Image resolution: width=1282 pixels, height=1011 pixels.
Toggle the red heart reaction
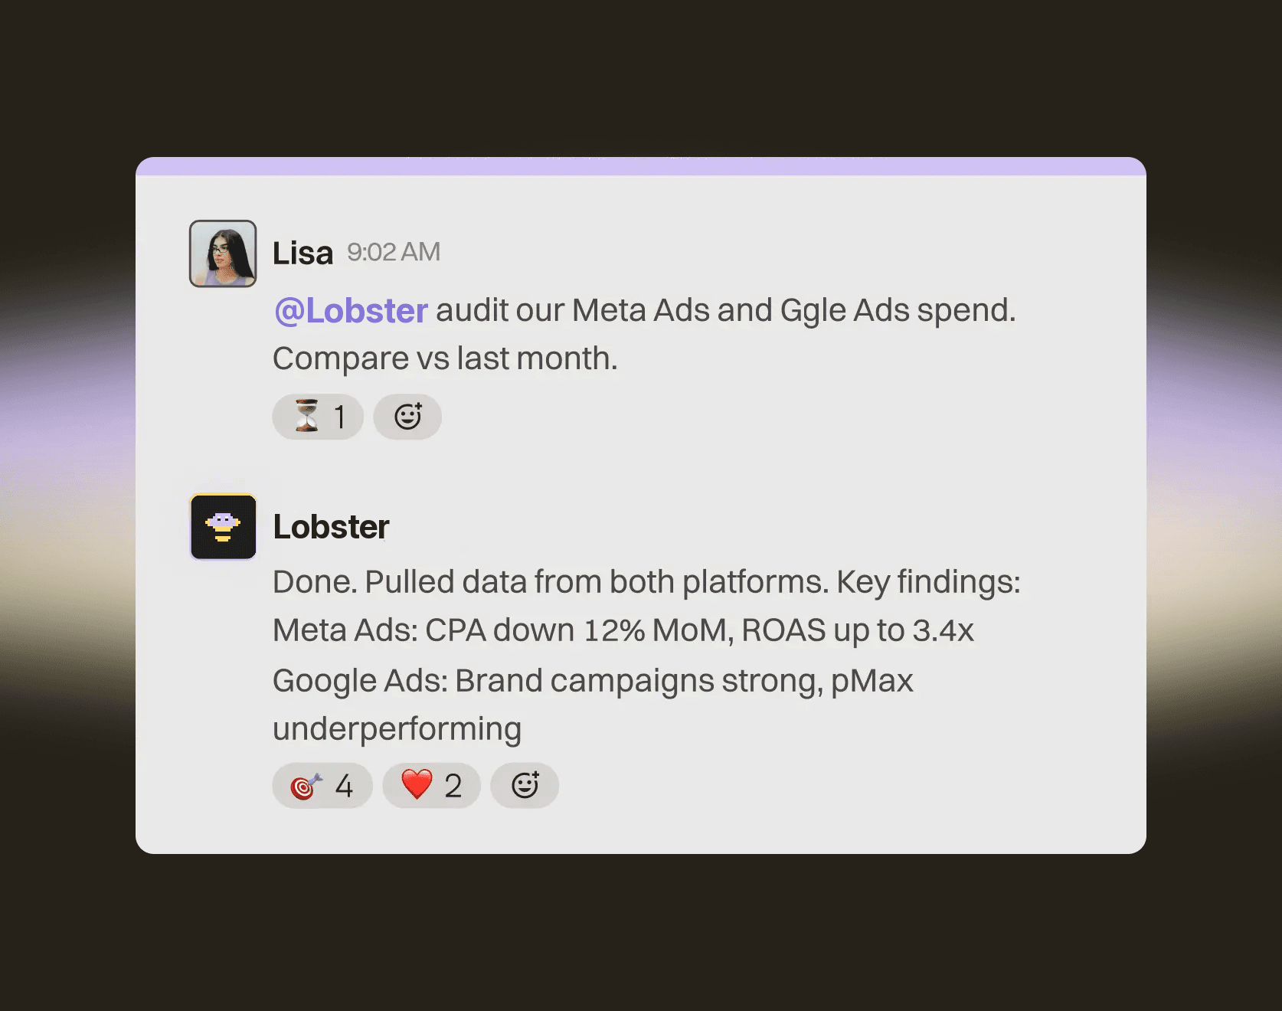(x=431, y=785)
